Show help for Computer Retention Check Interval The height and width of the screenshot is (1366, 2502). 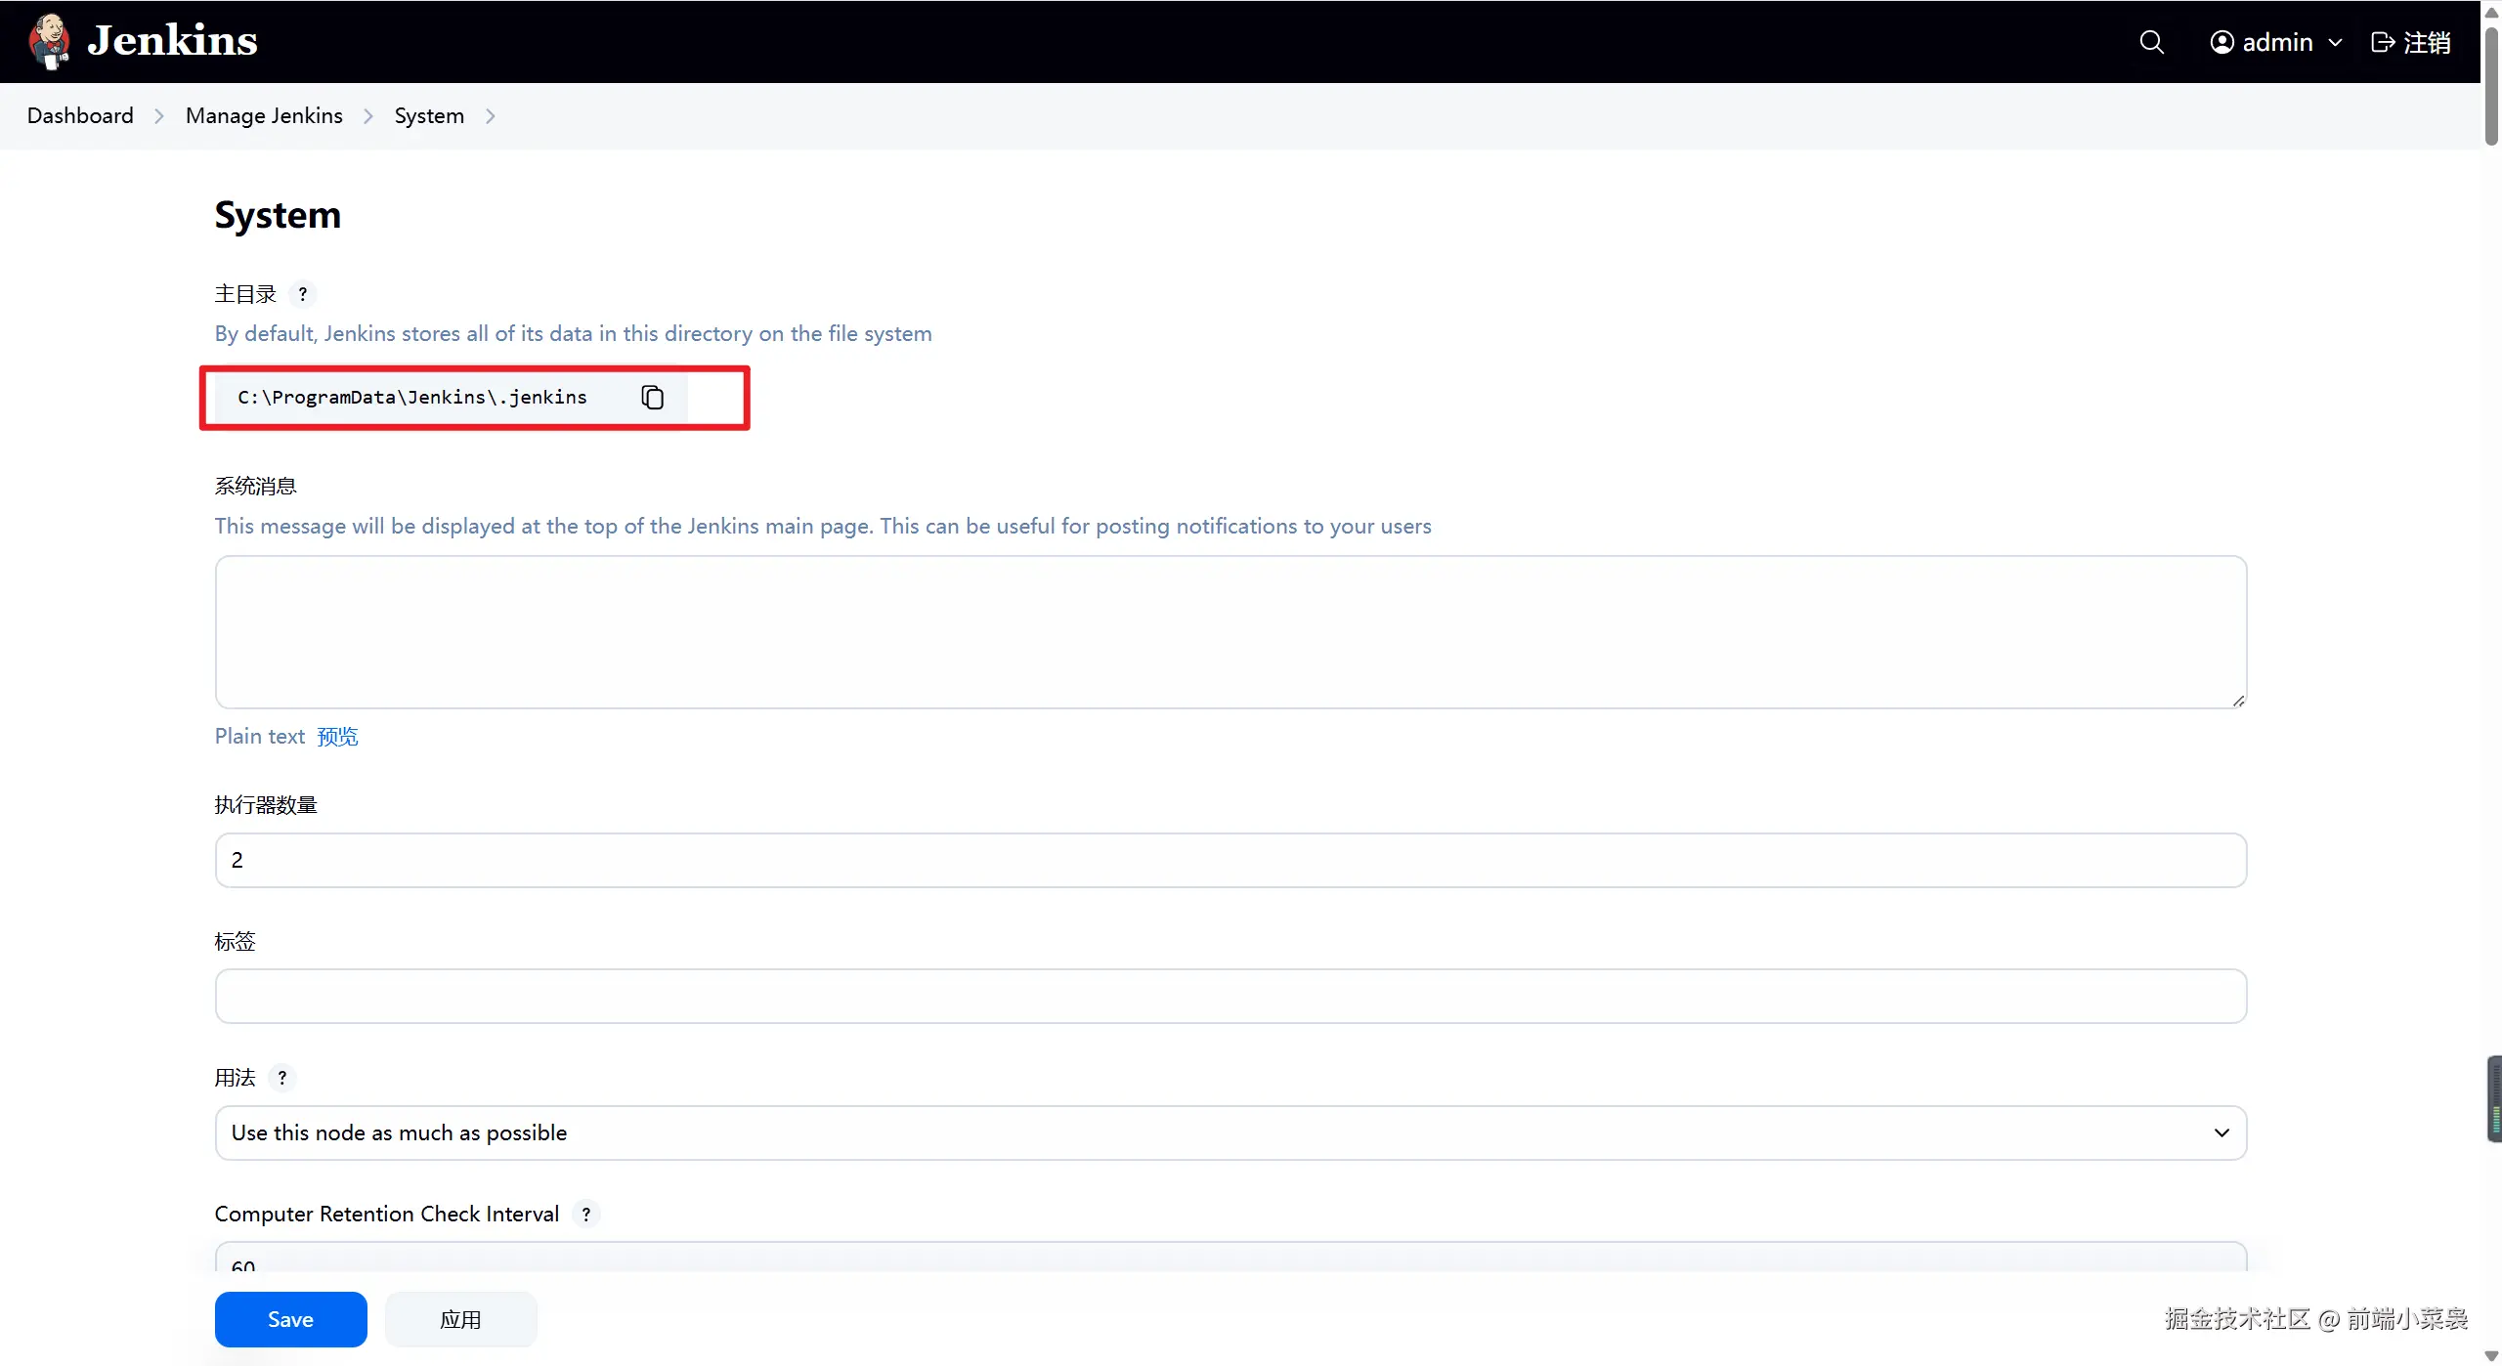pyautogui.click(x=586, y=1215)
